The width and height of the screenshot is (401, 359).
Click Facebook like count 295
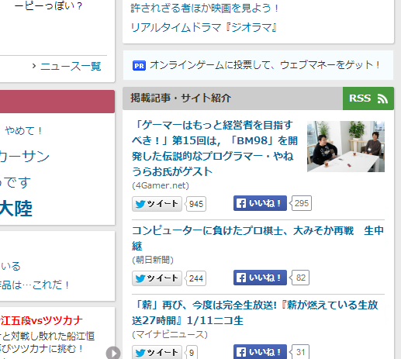pos(302,203)
